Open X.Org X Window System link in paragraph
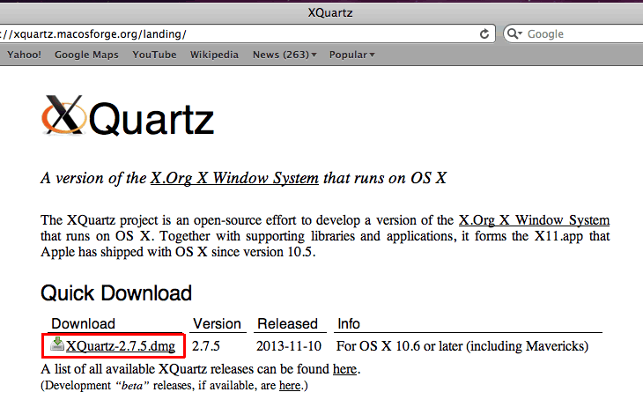 pos(534,220)
